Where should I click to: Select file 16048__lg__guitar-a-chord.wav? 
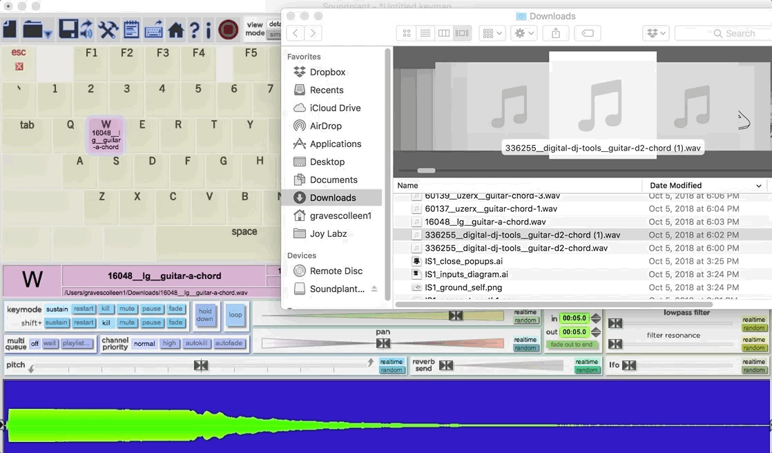coord(485,222)
